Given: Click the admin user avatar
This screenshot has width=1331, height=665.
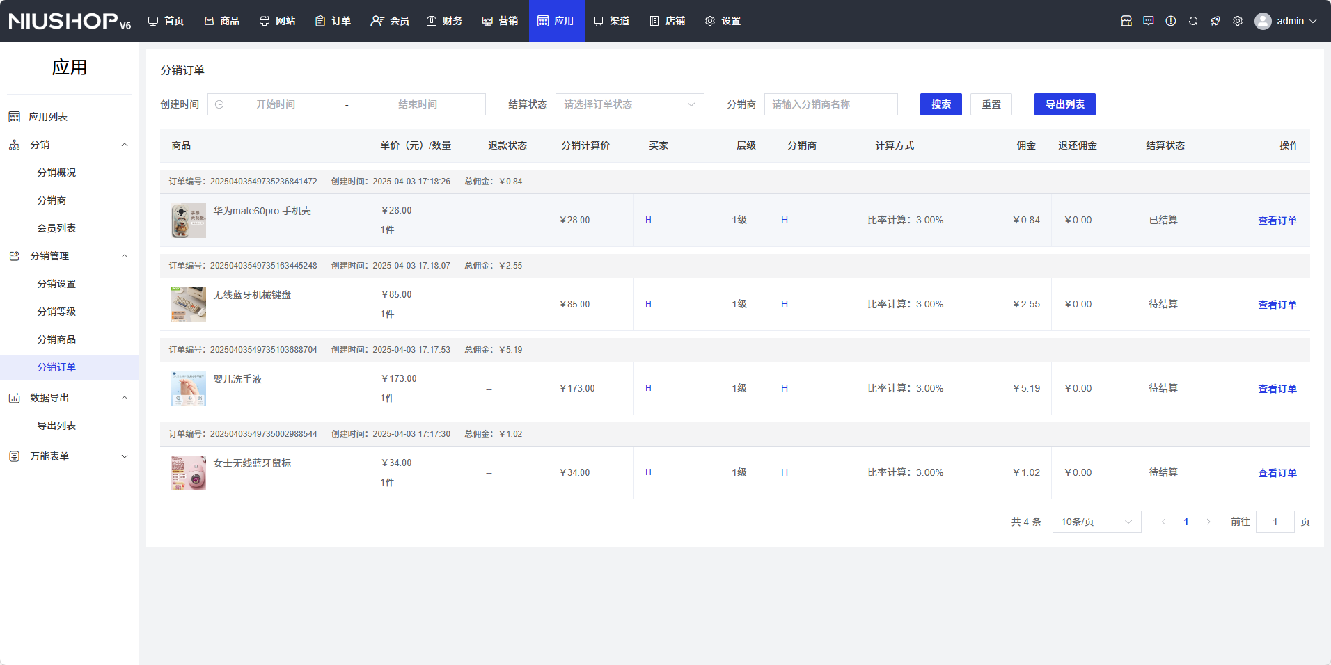Looking at the screenshot, I should tap(1262, 21).
